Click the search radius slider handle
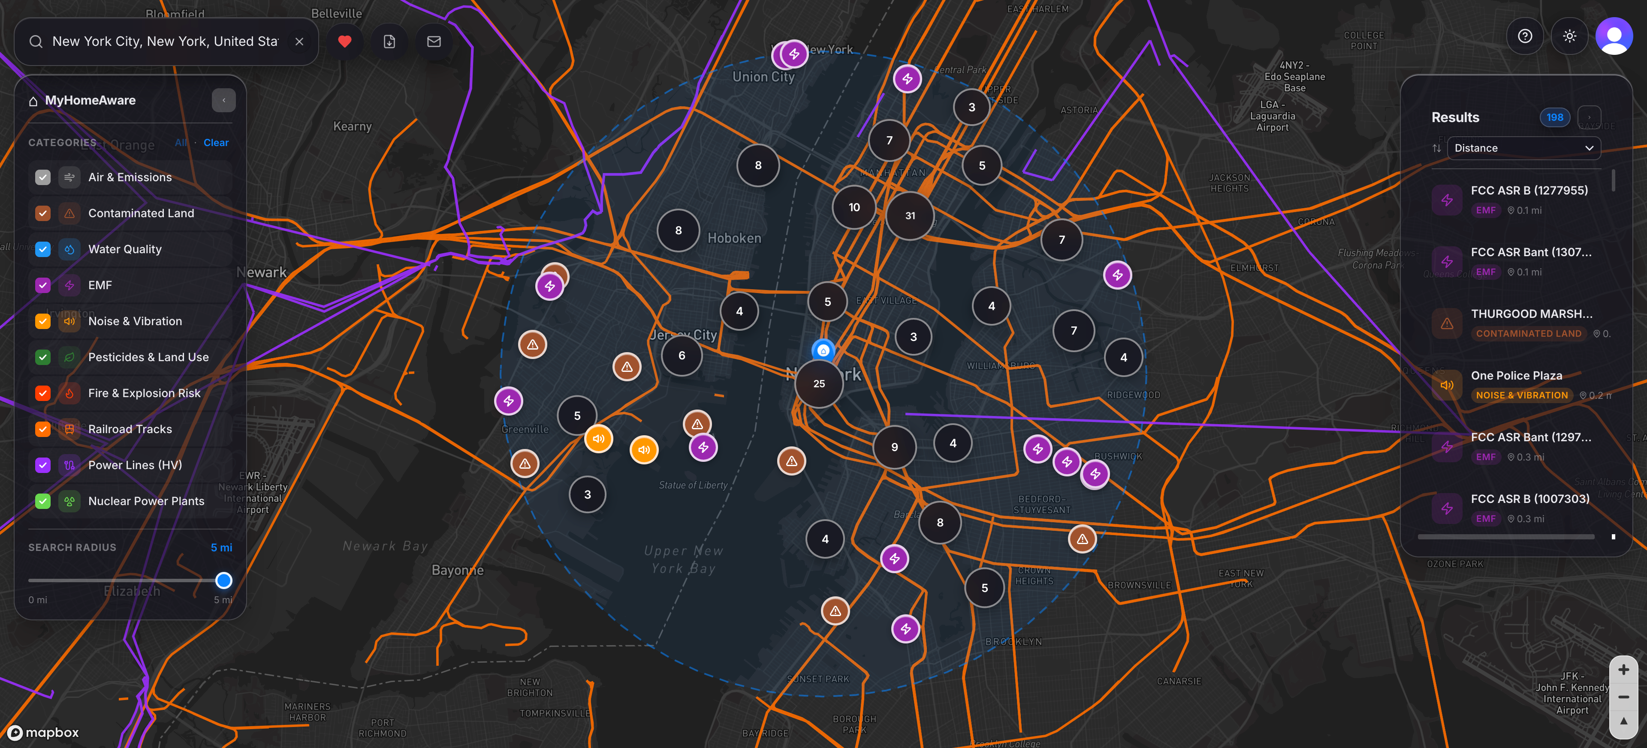Viewport: 1647px width, 748px height. click(223, 580)
